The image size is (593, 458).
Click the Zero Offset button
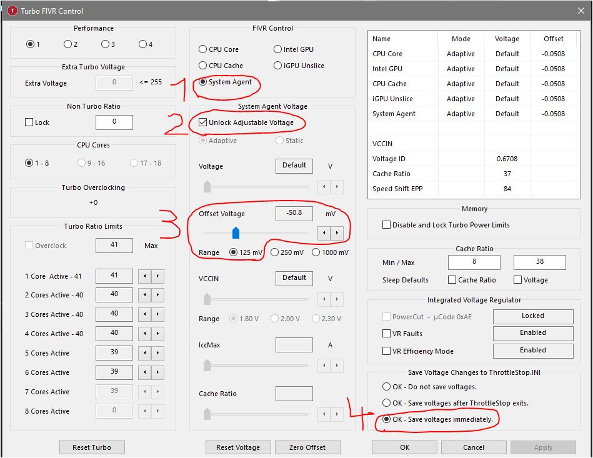coord(307,447)
